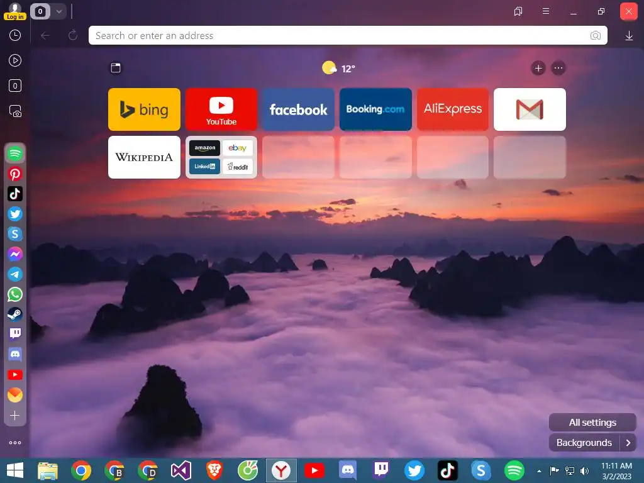644x483 pixels.
Task: Open the screenshot capture tool in the sidebar
Action: (x=15, y=111)
